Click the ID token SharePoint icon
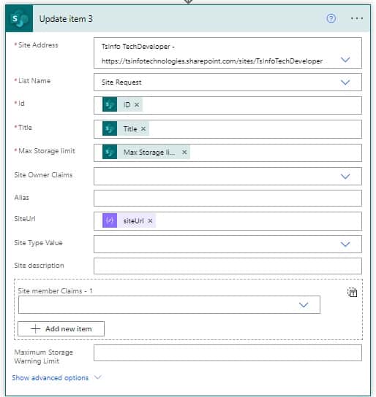The height and width of the screenshot is (397, 376). pyautogui.click(x=110, y=104)
